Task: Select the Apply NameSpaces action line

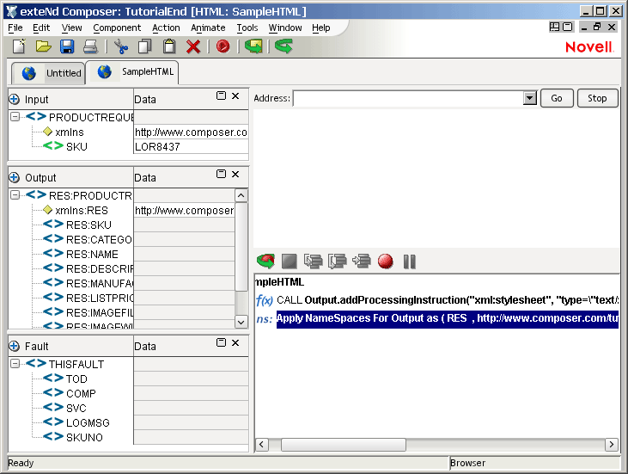Action: point(448,319)
